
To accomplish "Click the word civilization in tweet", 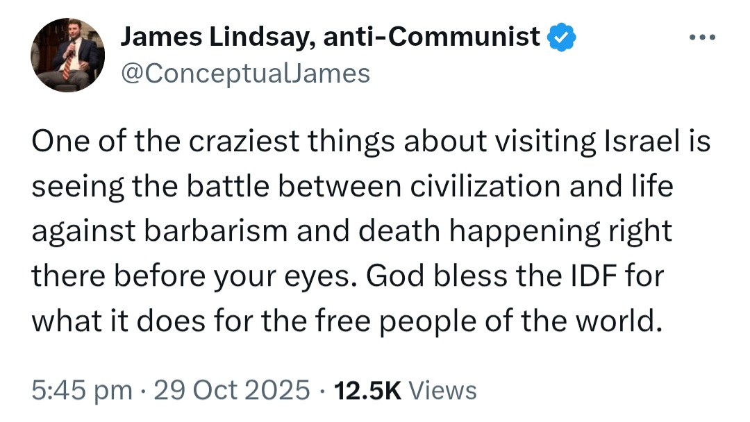I will pyautogui.click(x=485, y=186).
